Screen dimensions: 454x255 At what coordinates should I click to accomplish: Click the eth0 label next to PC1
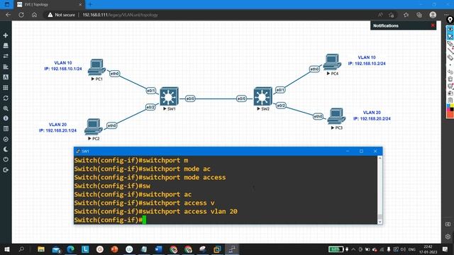115,74
